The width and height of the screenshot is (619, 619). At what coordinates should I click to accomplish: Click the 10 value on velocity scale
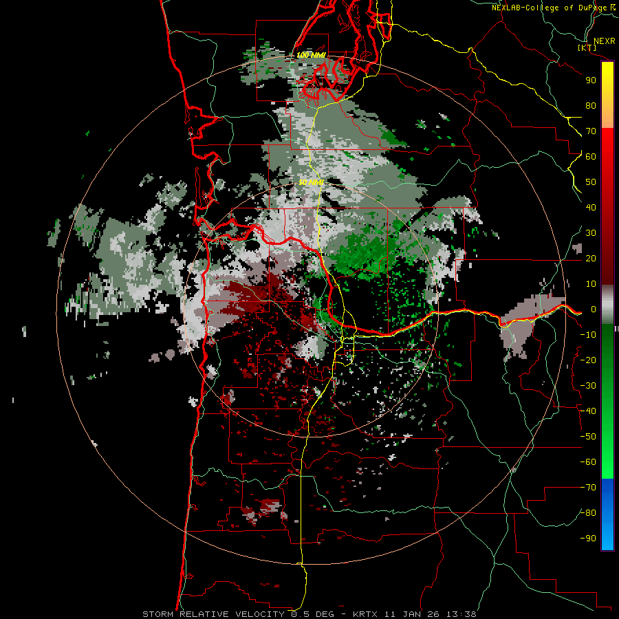coord(591,284)
